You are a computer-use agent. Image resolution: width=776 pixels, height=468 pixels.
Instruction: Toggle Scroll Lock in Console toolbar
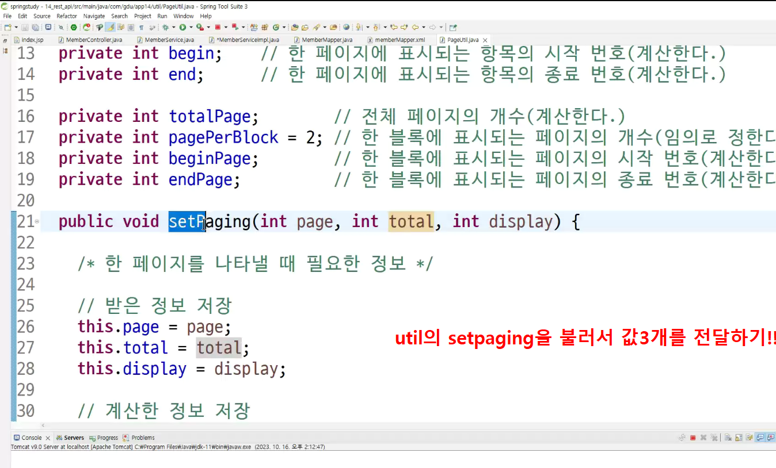pos(739,438)
